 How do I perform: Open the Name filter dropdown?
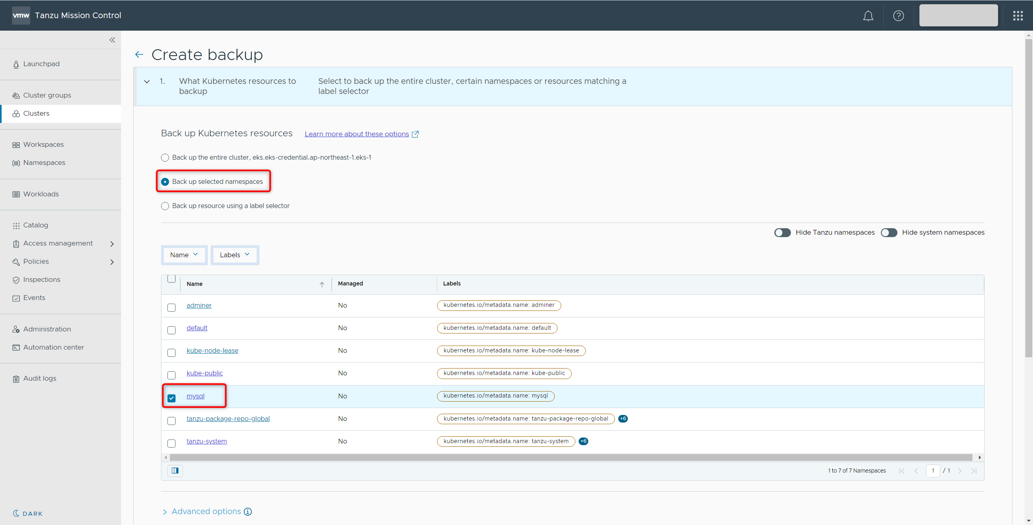tap(184, 255)
